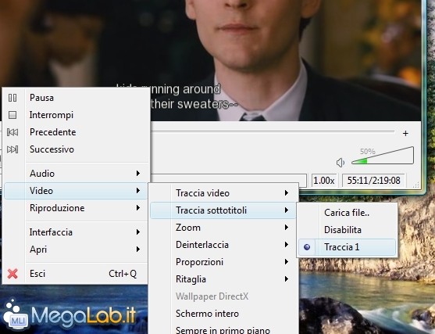The height and width of the screenshot is (334, 435).
Task: Select Successivo menu entry
Action: (x=76, y=149)
